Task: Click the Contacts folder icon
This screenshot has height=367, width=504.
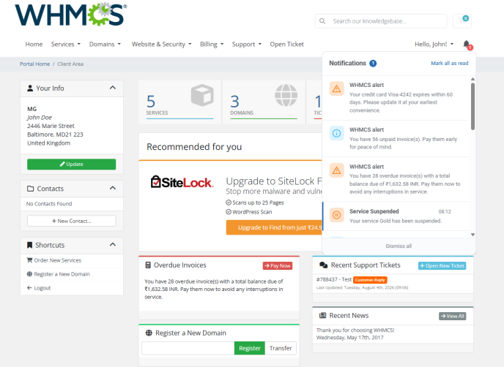Action: 31,189
